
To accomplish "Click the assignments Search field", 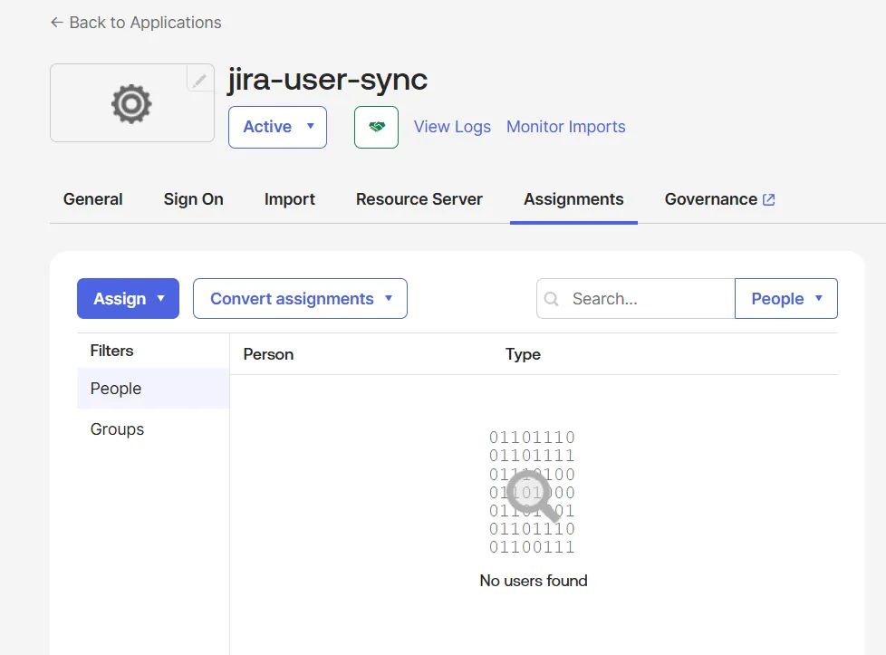I will (x=636, y=298).
